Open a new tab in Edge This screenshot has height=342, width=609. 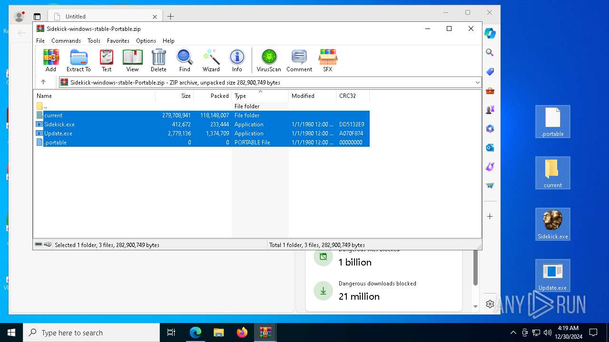[170, 16]
